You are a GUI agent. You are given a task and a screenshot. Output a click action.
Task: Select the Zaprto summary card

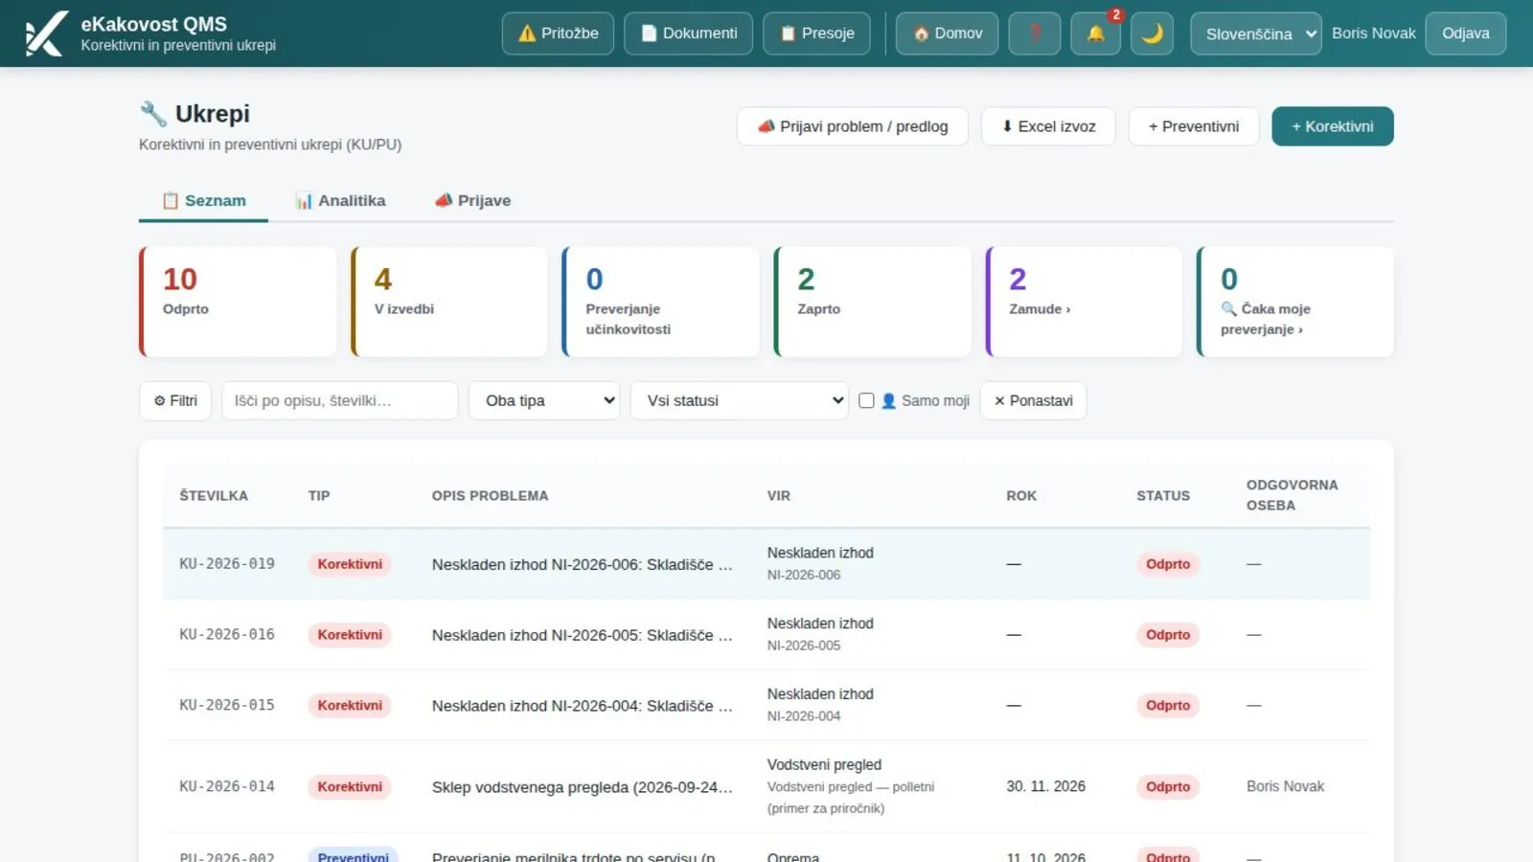click(873, 302)
